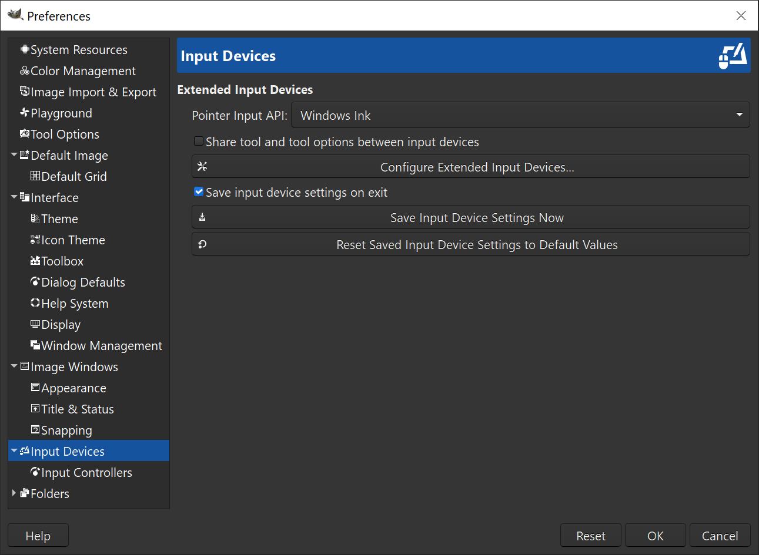Viewport: 759px width, 555px height.
Task: Select Input Controllers in the sidebar
Action: (86, 472)
